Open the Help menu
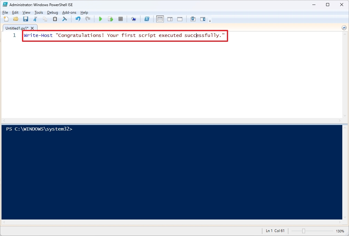349x236 pixels. (x=84, y=13)
